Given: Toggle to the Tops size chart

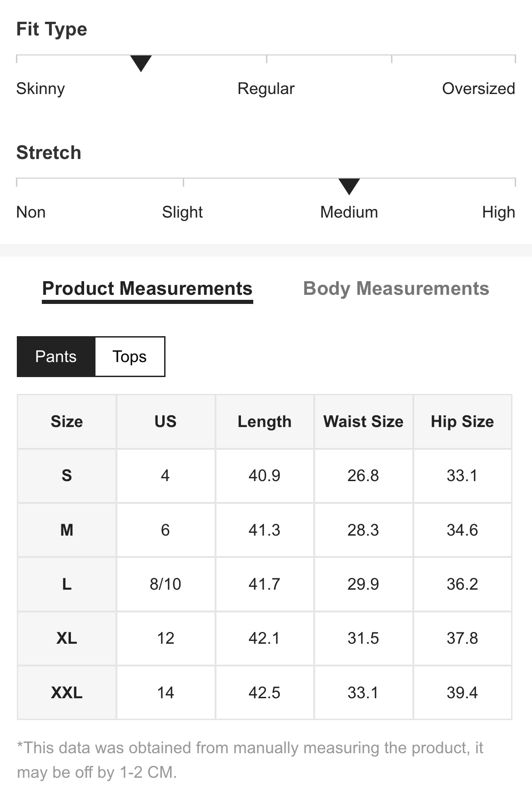Looking at the screenshot, I should pos(130,357).
